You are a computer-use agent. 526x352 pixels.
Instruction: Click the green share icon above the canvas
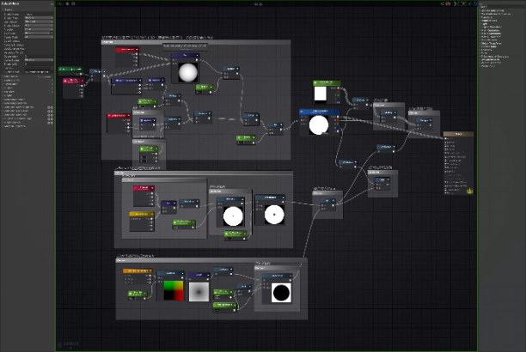point(442,3)
